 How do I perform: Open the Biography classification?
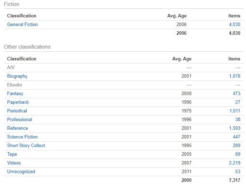pos(17,76)
